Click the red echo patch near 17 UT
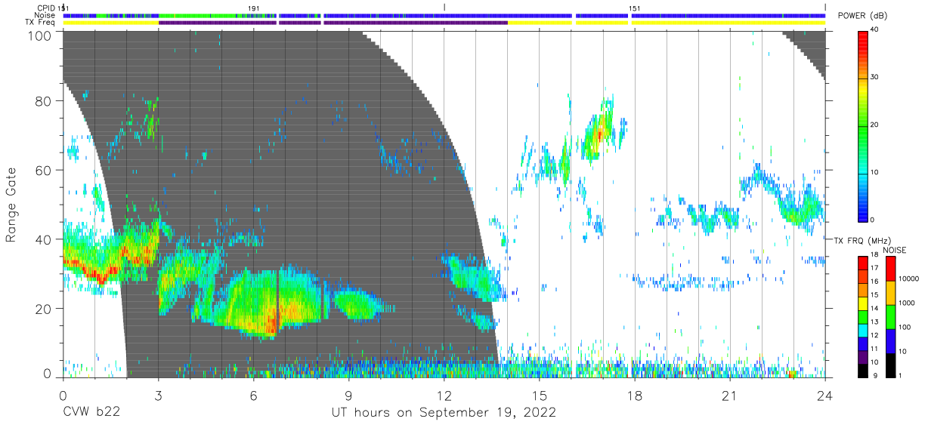The height and width of the screenshot is (428, 928). [x=599, y=136]
